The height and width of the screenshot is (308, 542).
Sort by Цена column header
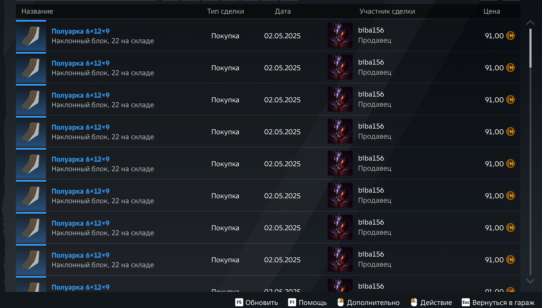click(x=492, y=11)
